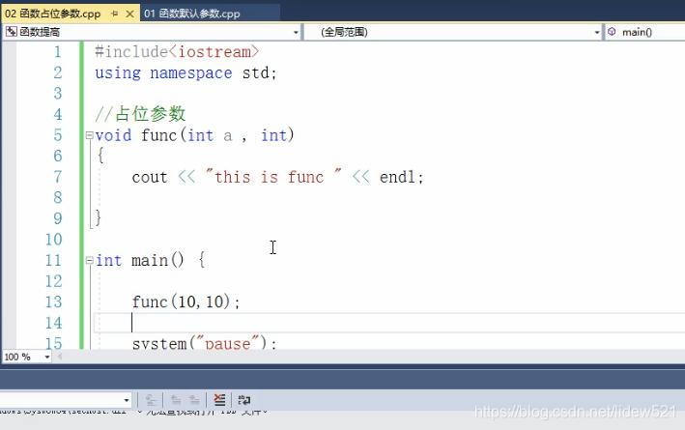This screenshot has width=685, height=430.
Task: Click parameter 'a' in the func signature
Action: pyautogui.click(x=228, y=136)
